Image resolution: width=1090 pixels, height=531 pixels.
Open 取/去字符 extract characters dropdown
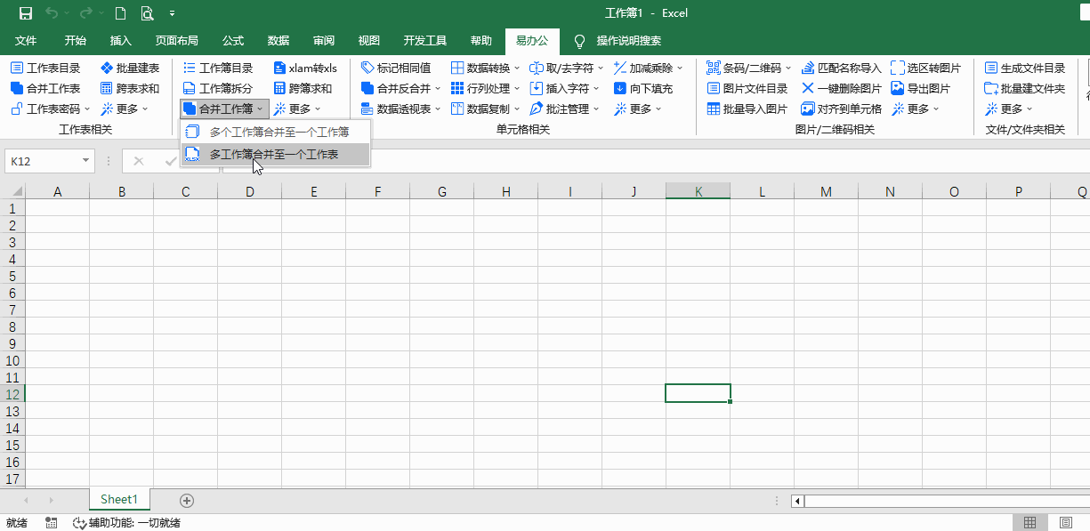(567, 68)
